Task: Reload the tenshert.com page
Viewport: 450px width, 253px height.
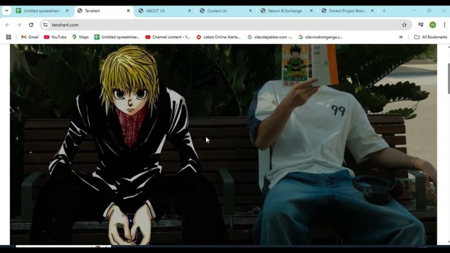Action: [31, 25]
